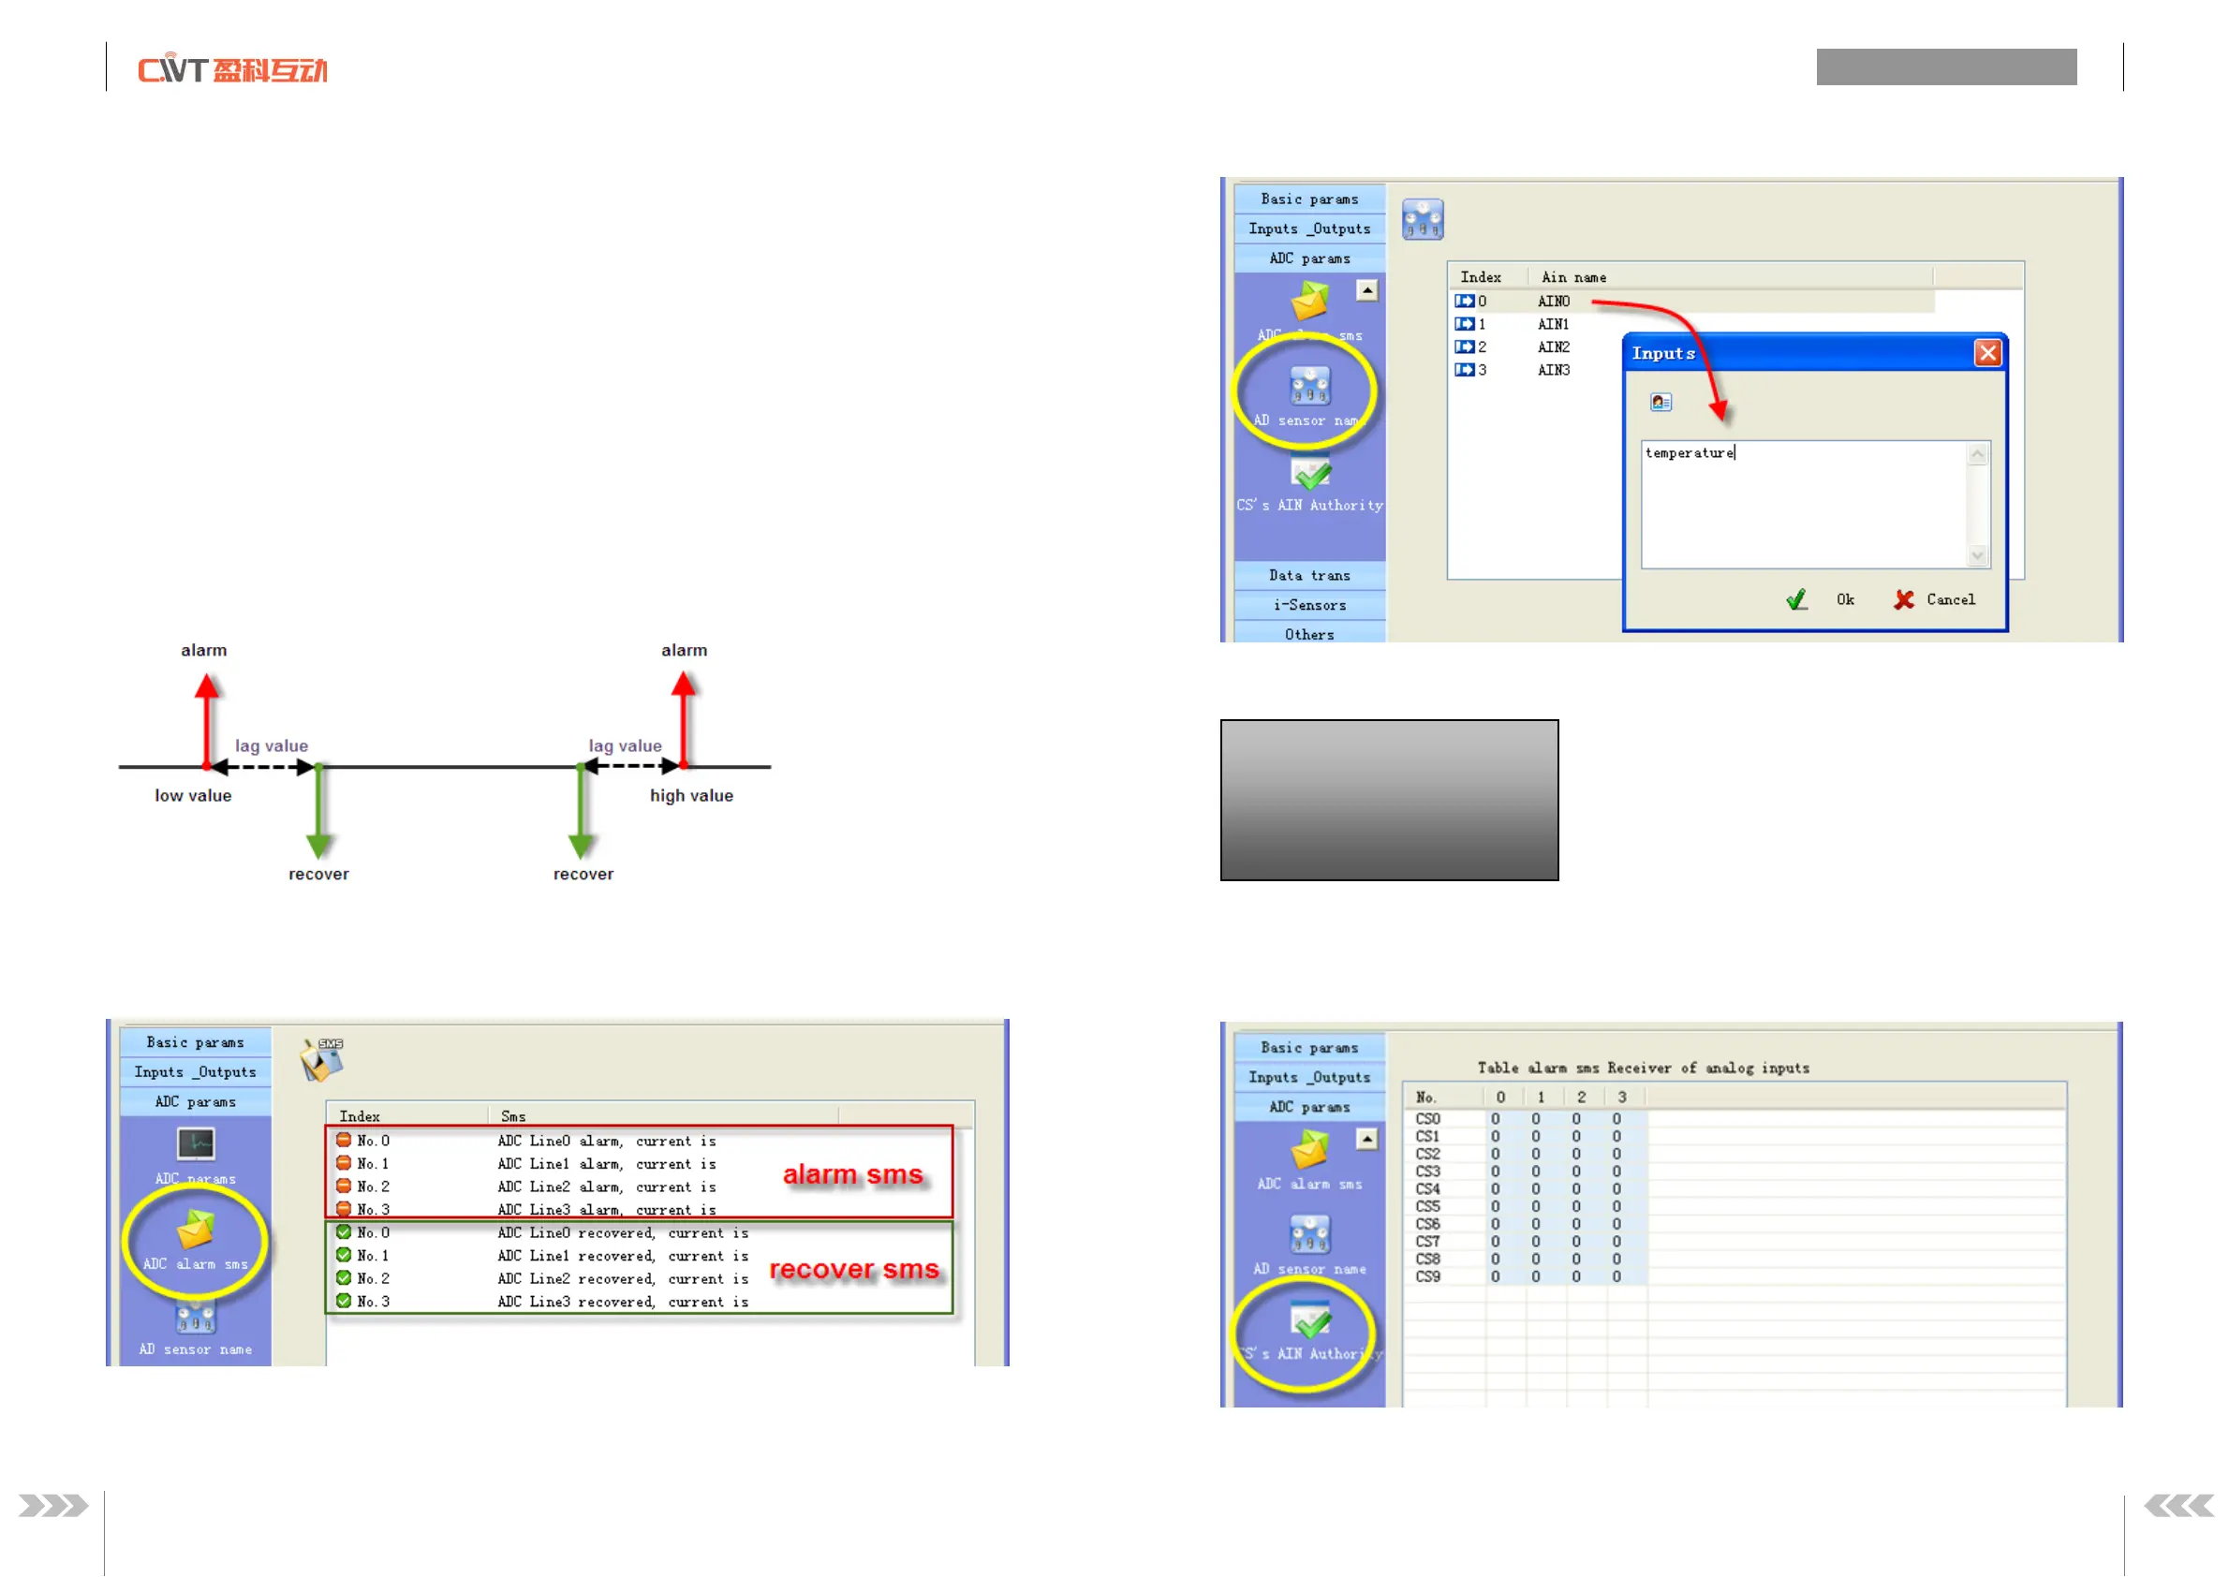The width and height of the screenshot is (2229, 1577).
Task: Click the sensor header icon above Ain name list
Action: [x=1423, y=219]
